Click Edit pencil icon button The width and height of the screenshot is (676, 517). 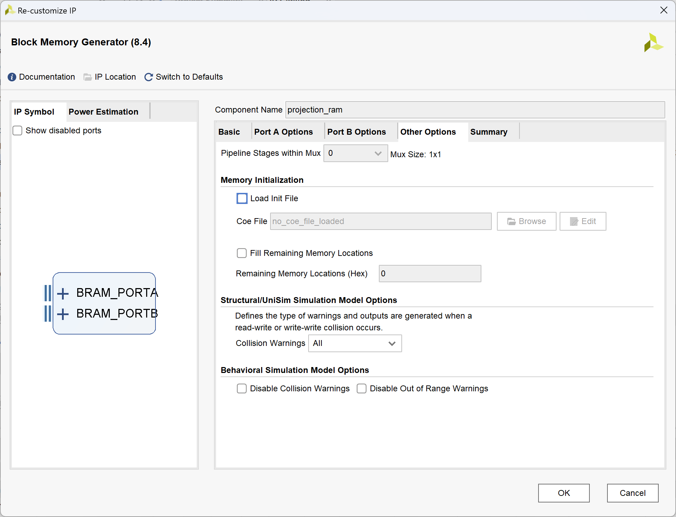click(583, 221)
